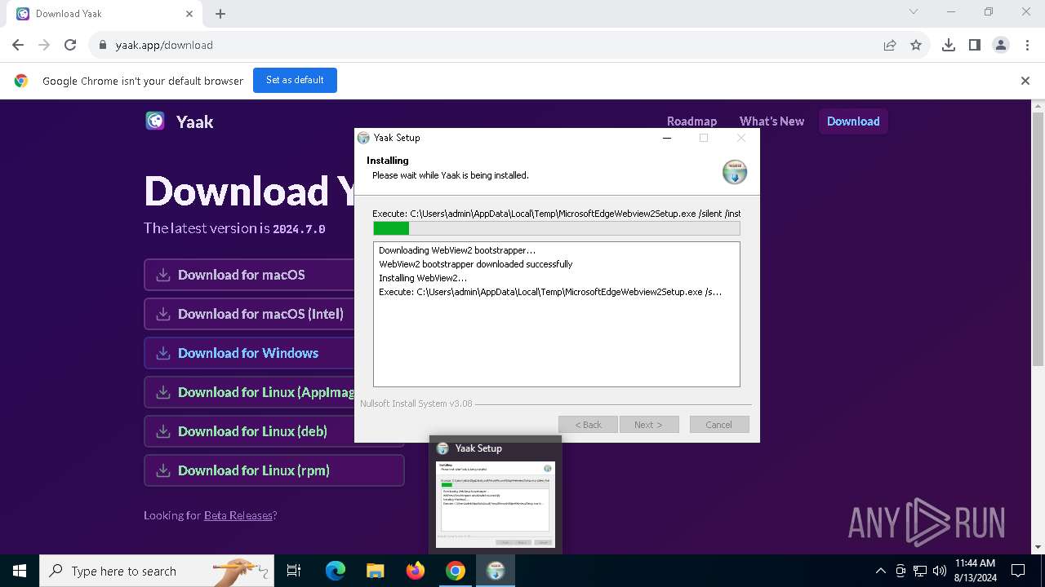Click the Chrome forward arrow

[x=44, y=45]
